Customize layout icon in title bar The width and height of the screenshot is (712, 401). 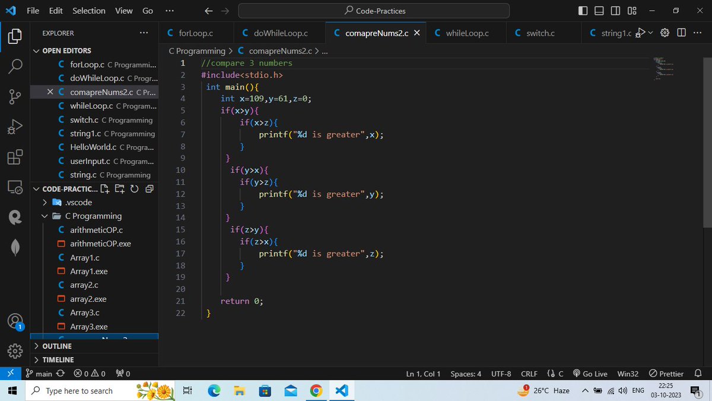[632, 11]
